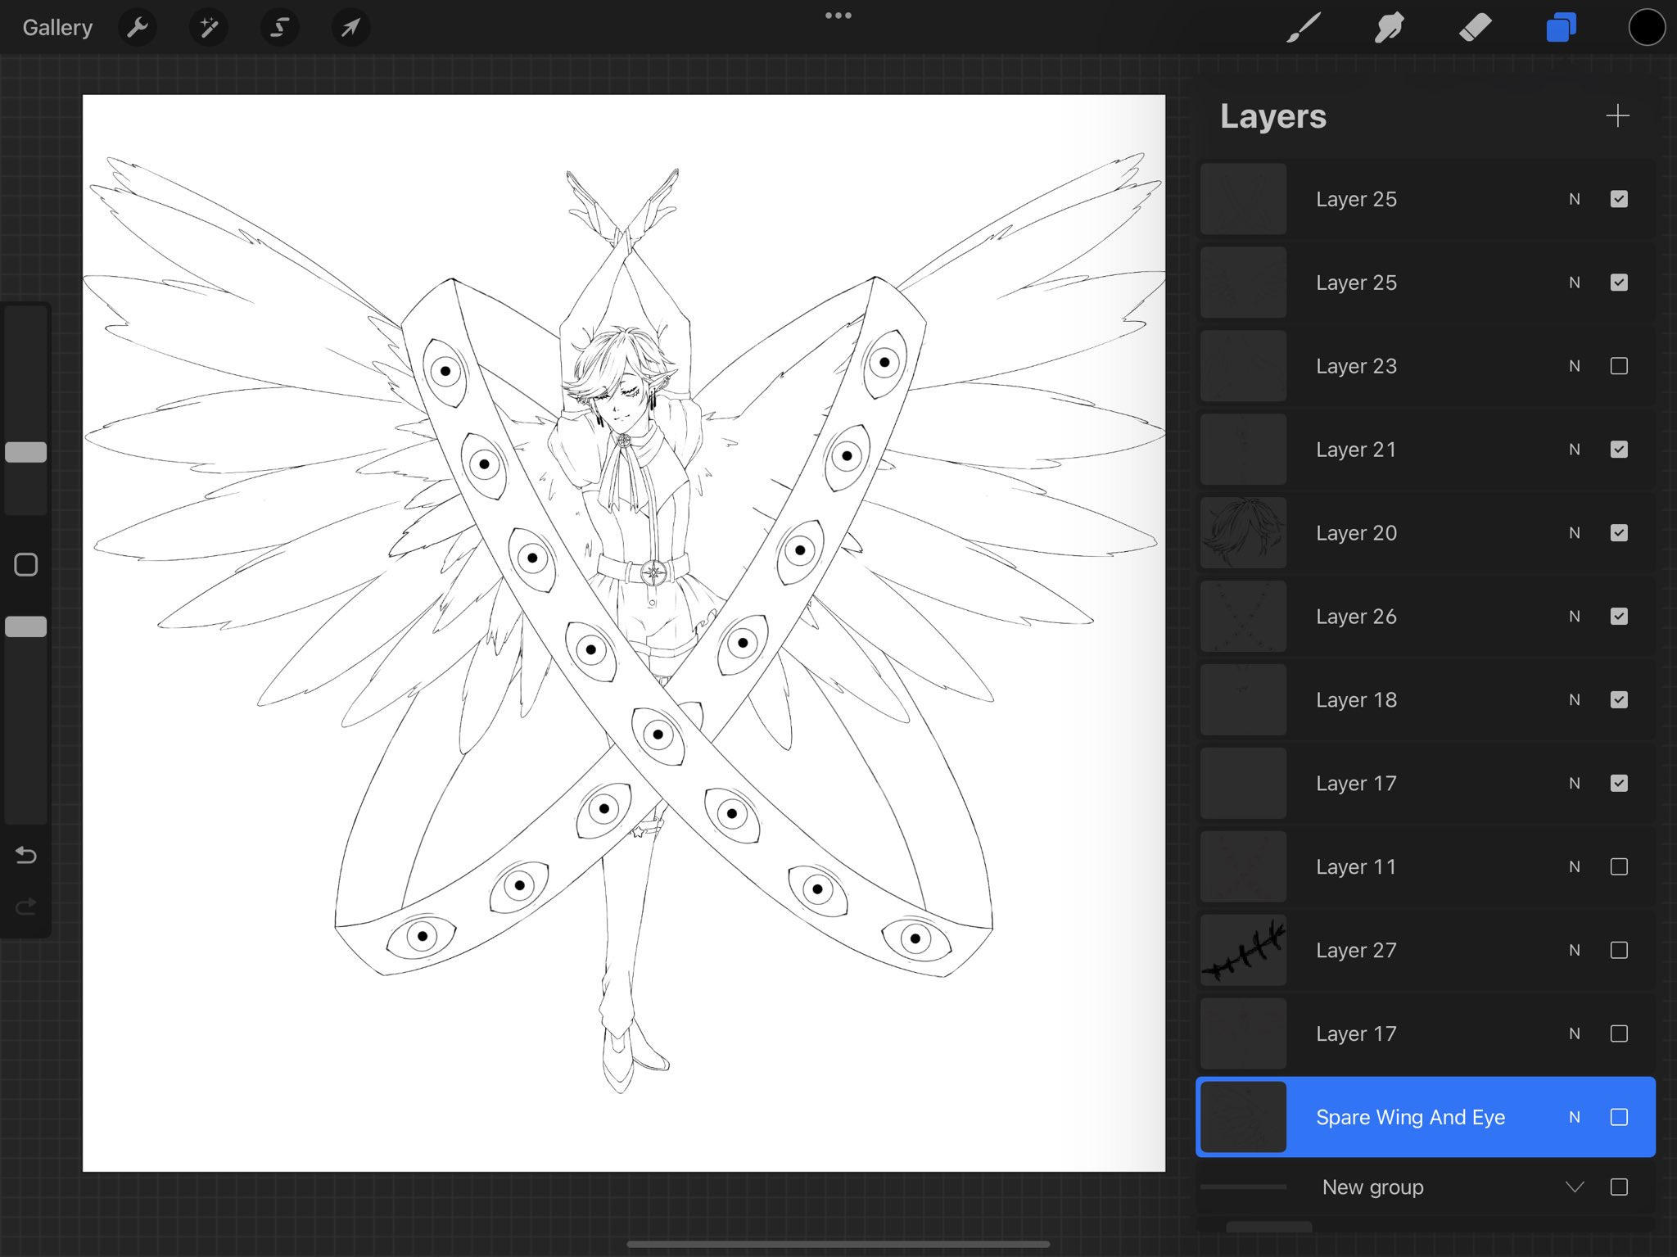
Task: Open the Adjustments magic wand menu
Action: (x=209, y=28)
